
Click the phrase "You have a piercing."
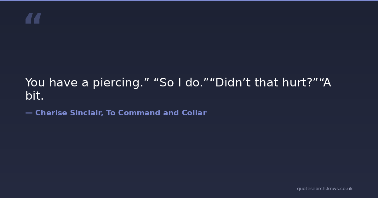pos(87,83)
